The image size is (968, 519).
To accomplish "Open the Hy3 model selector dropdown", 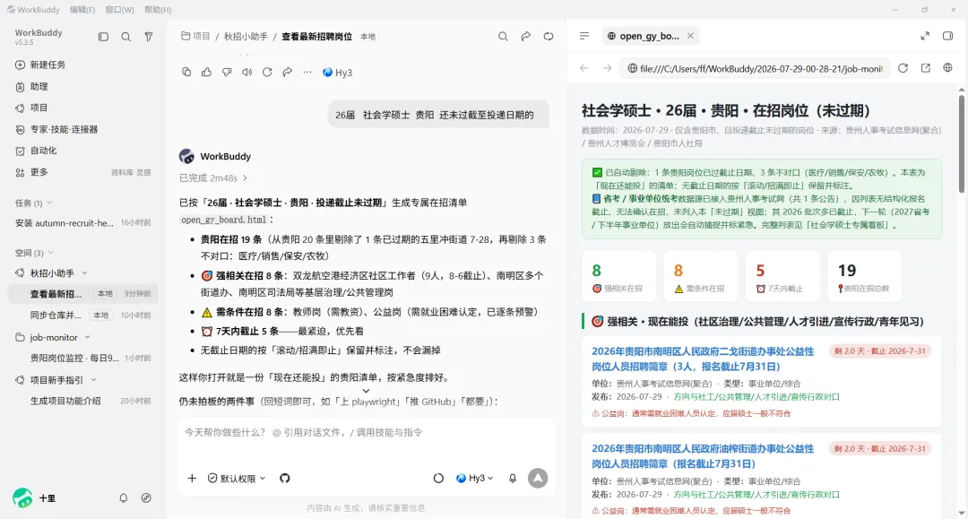I will (475, 479).
